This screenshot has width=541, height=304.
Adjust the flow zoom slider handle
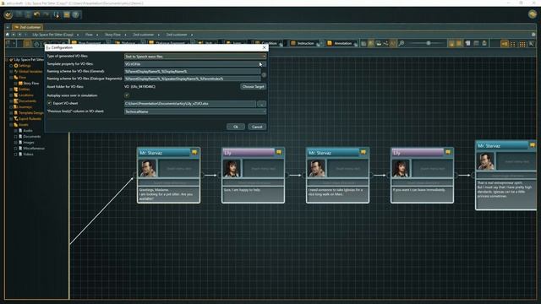point(429,43)
